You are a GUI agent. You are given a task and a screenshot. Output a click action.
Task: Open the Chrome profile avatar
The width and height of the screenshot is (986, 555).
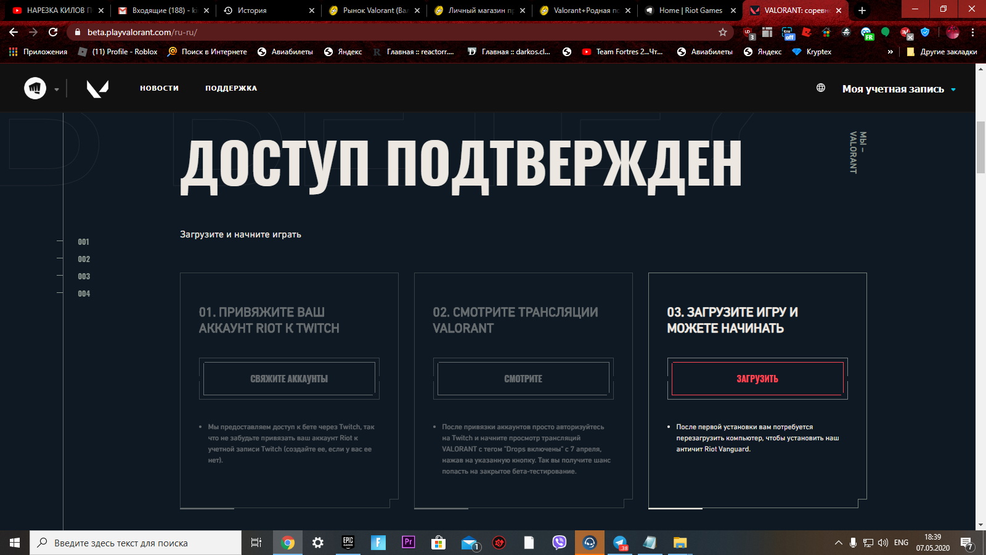point(953,32)
